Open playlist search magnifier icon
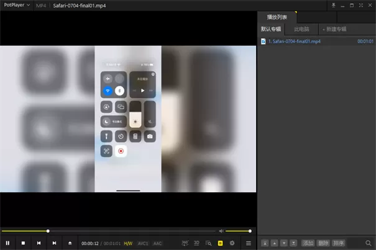The image size is (376, 250). (369, 243)
